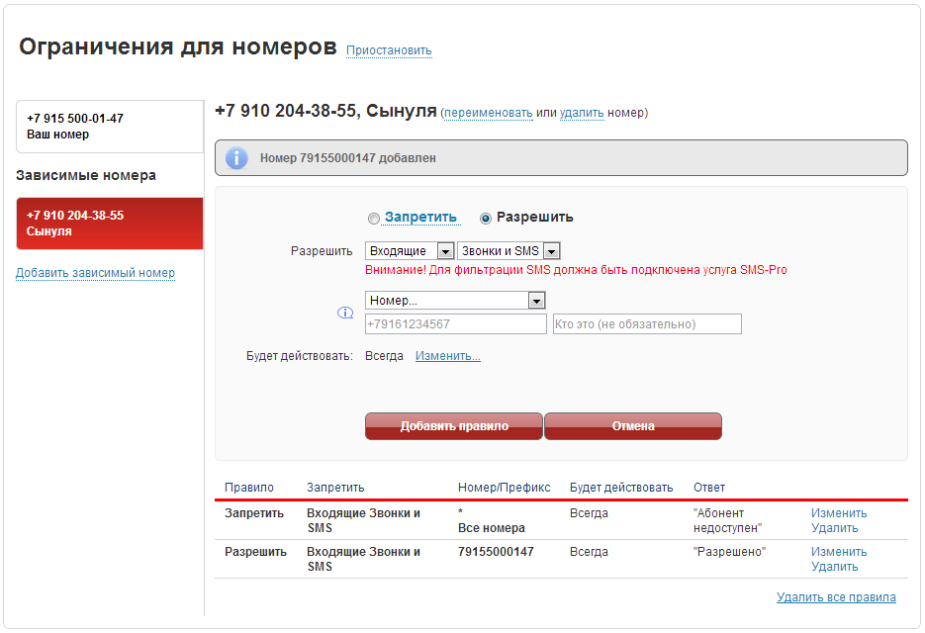Click переименовать link next to number
925x633 pixels.
click(x=489, y=114)
